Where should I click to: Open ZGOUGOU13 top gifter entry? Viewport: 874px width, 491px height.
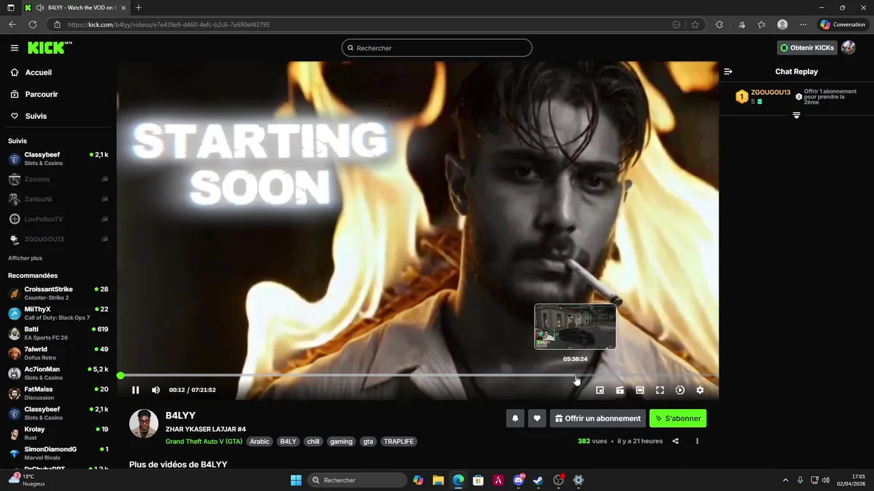(x=763, y=96)
